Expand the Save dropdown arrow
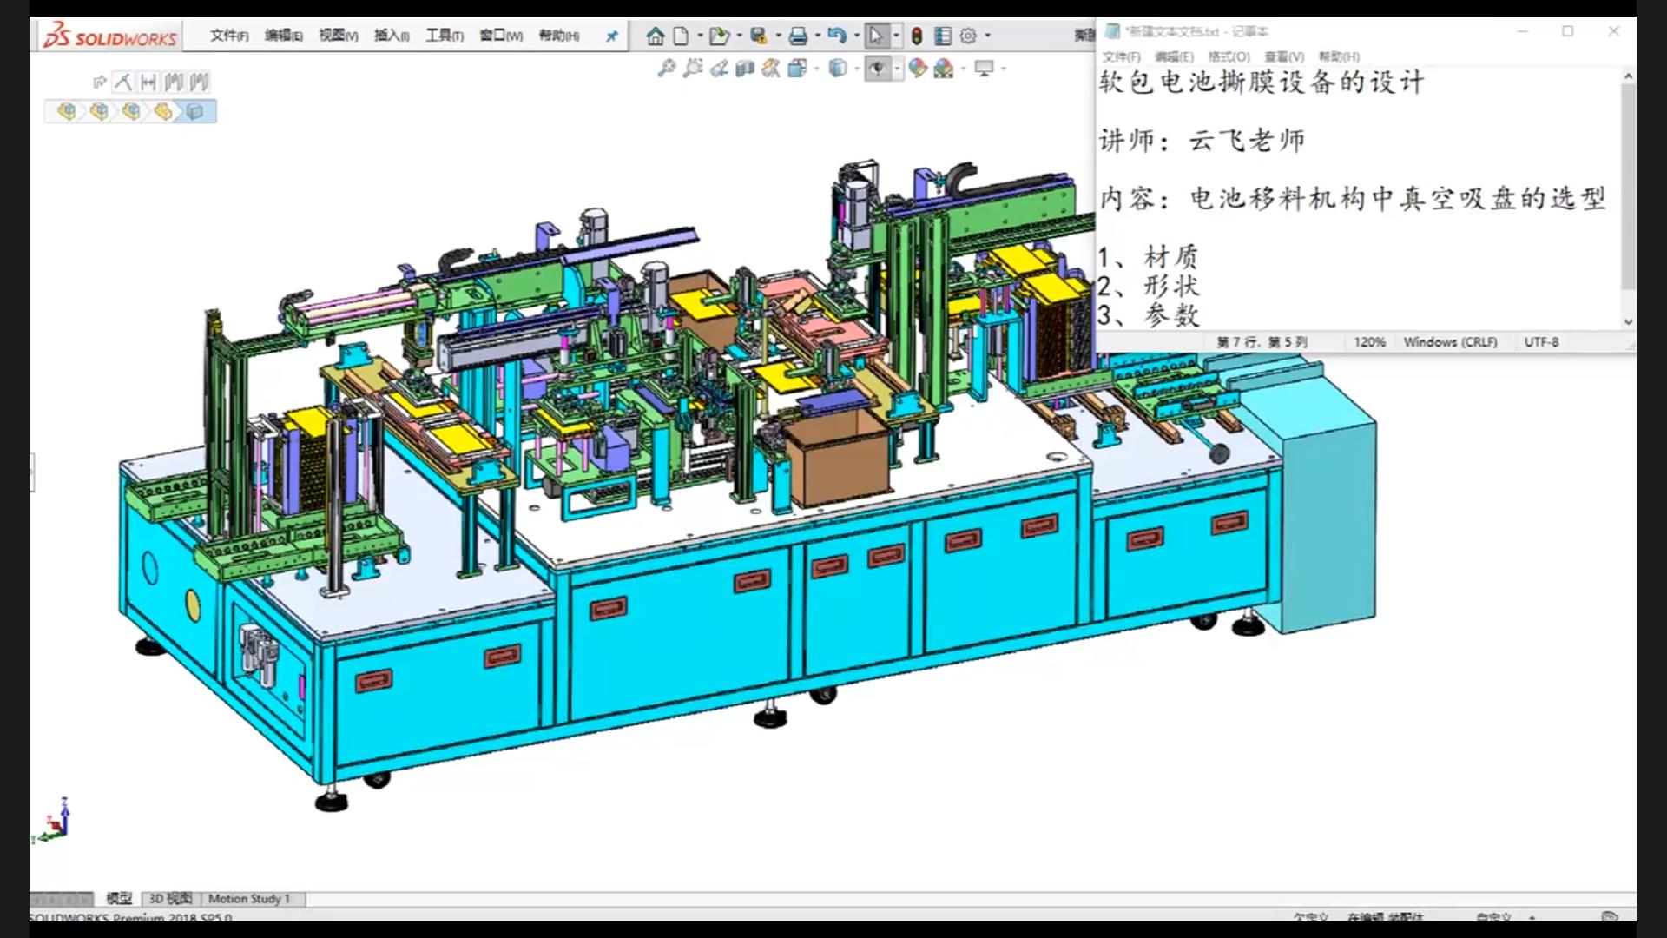The image size is (1667, 938). coord(779,36)
